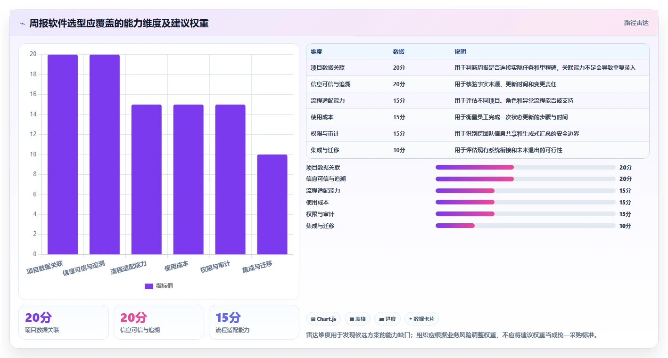Image resolution: width=668 pixels, height=358 pixels.
Task: Click the 权限与审计 bar in chart
Action: 231,179
